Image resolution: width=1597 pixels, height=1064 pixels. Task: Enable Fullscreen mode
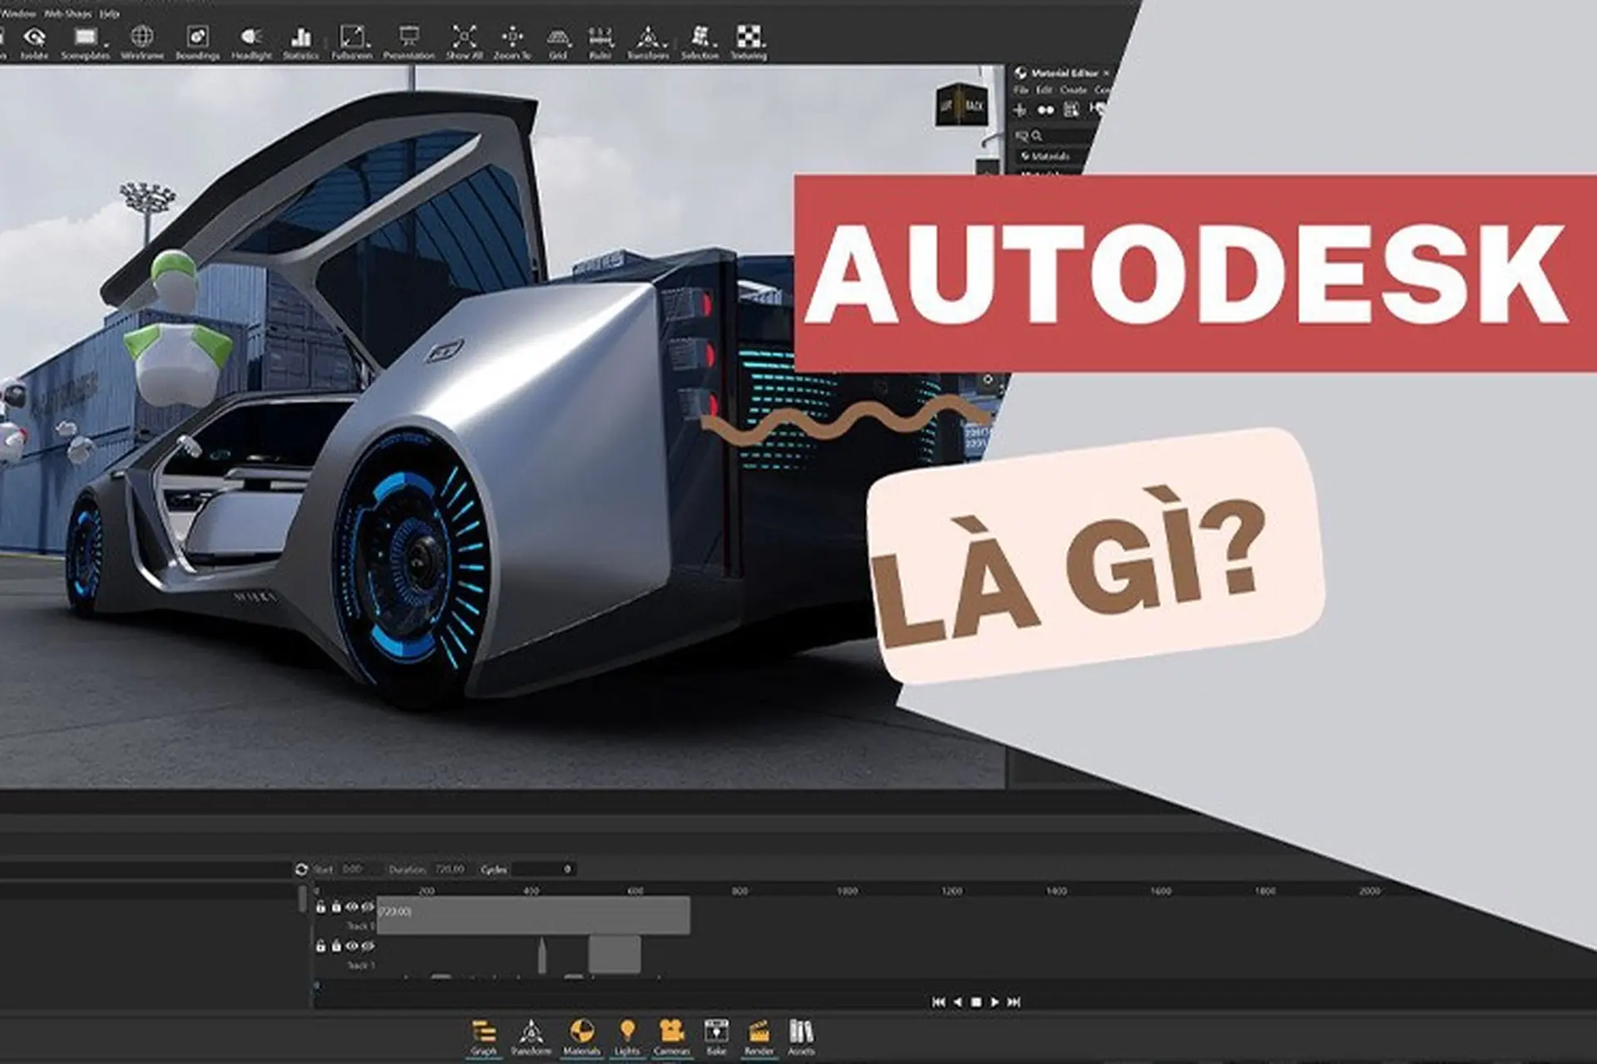point(352,37)
